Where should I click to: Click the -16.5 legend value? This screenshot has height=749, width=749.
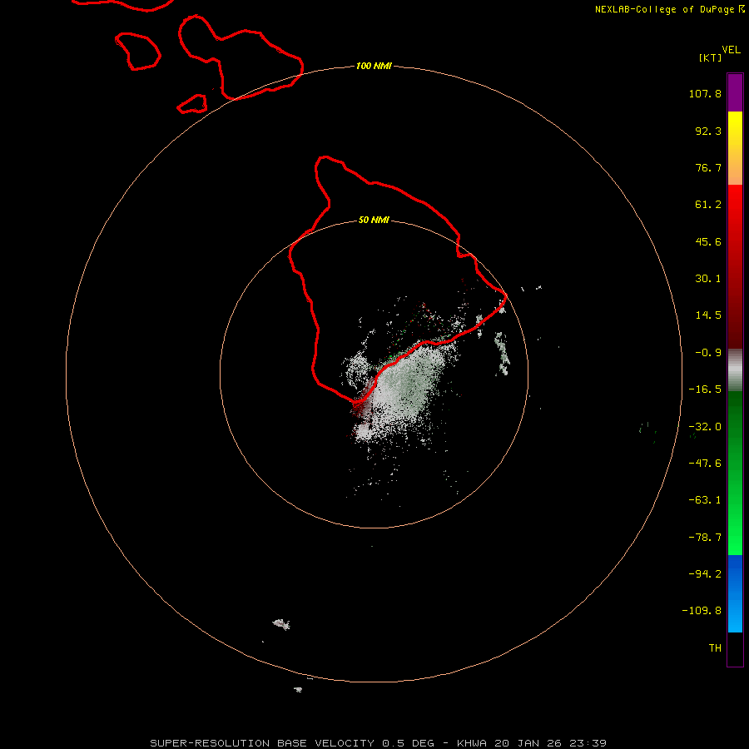tap(705, 389)
